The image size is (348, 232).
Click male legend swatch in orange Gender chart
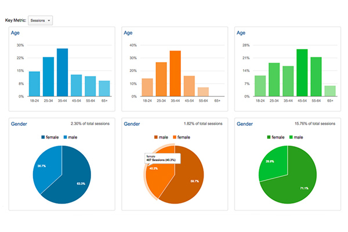tap(155, 137)
